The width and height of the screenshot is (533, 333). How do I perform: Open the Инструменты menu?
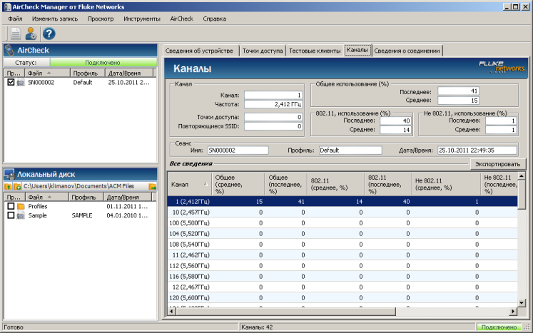pos(142,19)
